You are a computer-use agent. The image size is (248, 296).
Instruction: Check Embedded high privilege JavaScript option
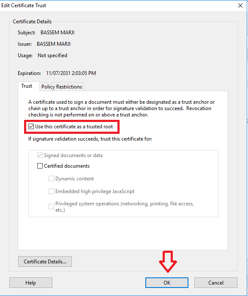(51, 191)
